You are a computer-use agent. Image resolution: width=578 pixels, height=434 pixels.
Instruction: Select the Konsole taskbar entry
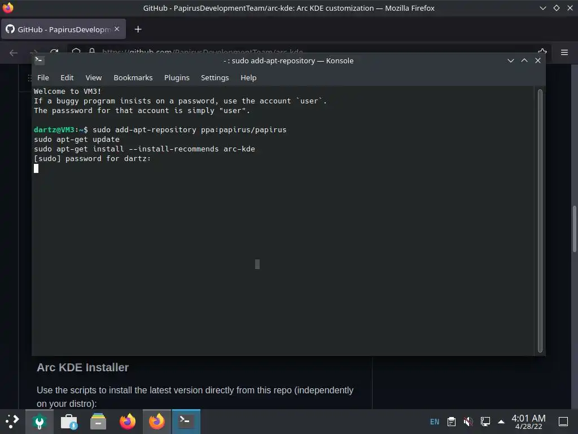[x=186, y=422]
